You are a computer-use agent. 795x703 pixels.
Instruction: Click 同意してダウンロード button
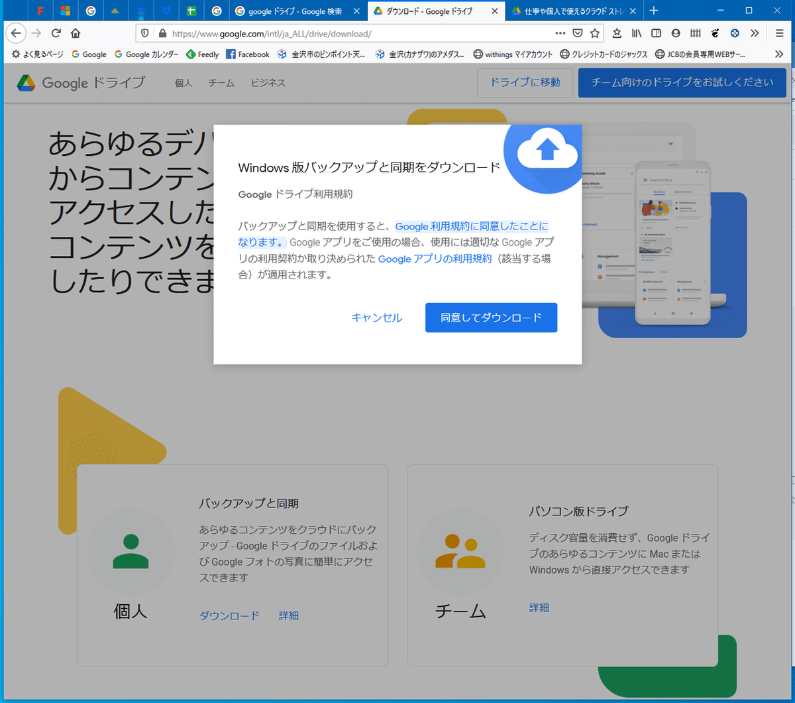pyautogui.click(x=491, y=317)
